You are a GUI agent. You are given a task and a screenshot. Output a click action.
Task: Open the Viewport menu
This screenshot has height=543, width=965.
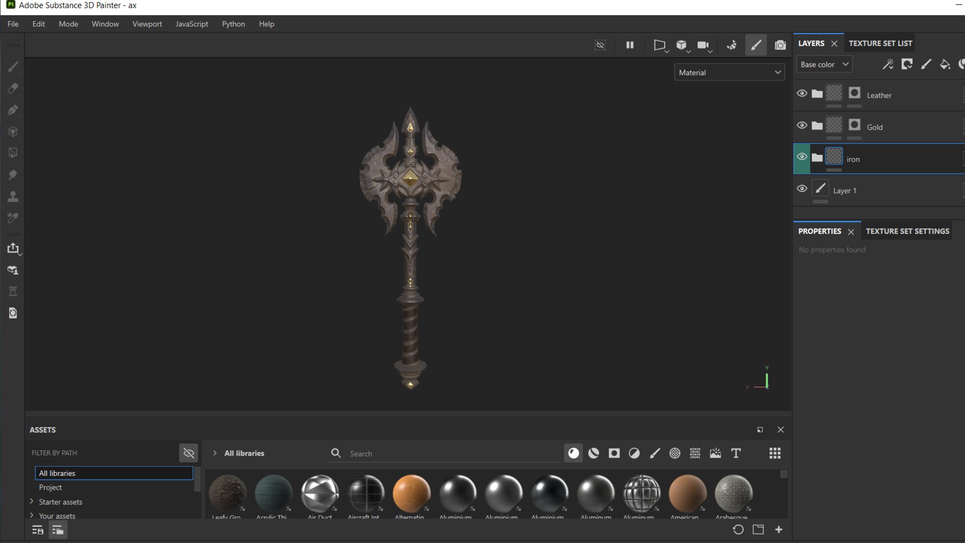point(147,24)
